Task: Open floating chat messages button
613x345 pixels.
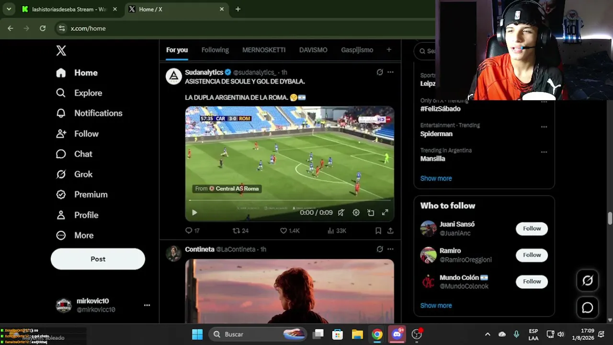Action: coord(588,308)
